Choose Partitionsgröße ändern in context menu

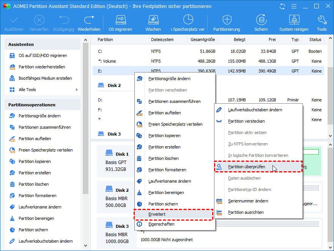coord(175,79)
